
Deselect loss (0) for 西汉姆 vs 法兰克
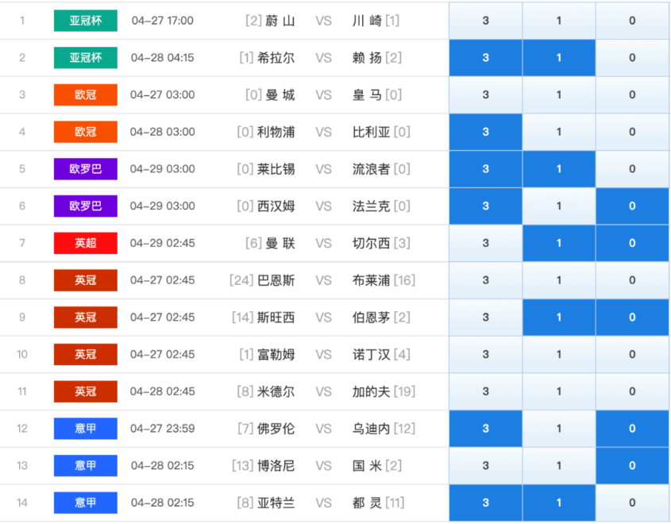(632, 206)
